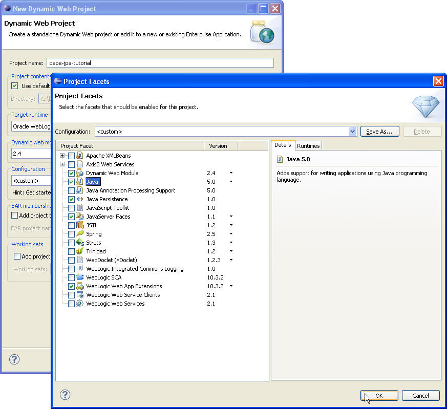
Task: Click the JSTL facet icon
Action: click(x=80, y=225)
